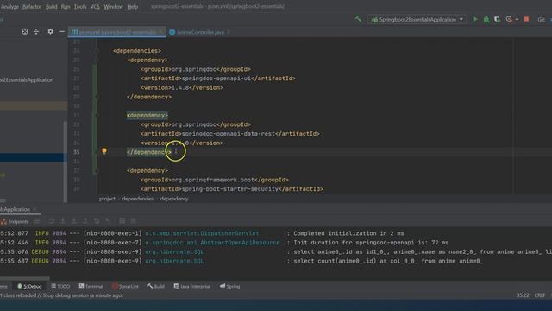Click the yellow lightbulb intention icon
552x311 pixels.
pyautogui.click(x=104, y=151)
